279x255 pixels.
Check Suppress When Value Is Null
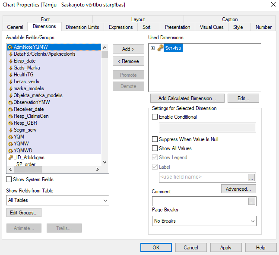tap(155, 139)
